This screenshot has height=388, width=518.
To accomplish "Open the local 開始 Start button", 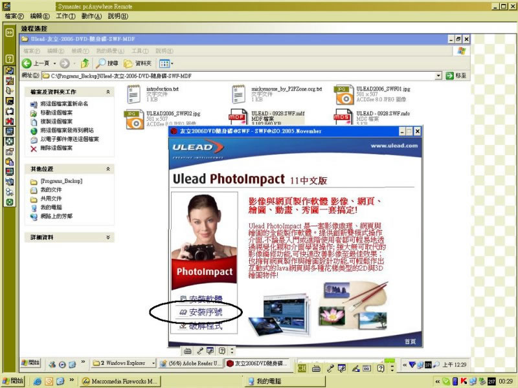I will (13, 381).
